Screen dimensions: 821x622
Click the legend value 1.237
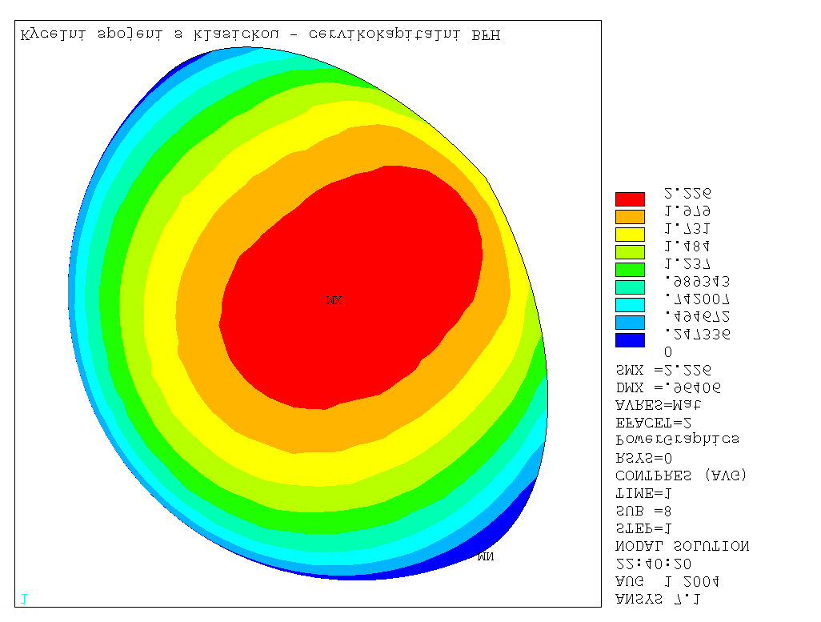(687, 263)
